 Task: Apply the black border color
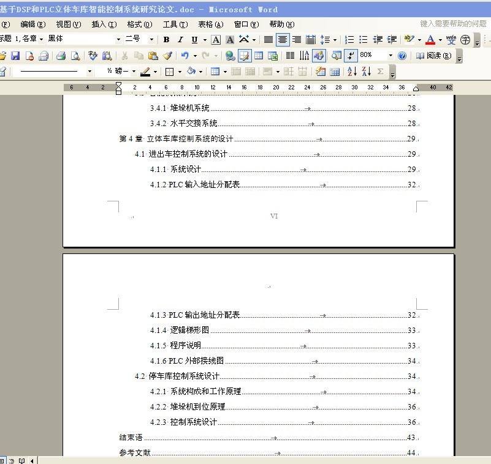[x=145, y=72]
